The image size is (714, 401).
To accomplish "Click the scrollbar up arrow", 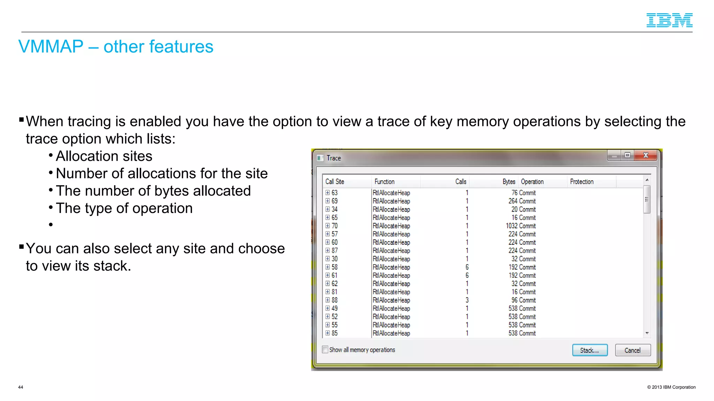I will coord(647,180).
